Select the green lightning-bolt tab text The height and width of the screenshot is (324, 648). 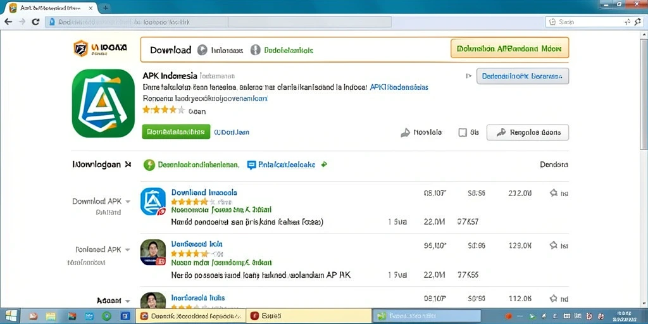tap(198, 165)
